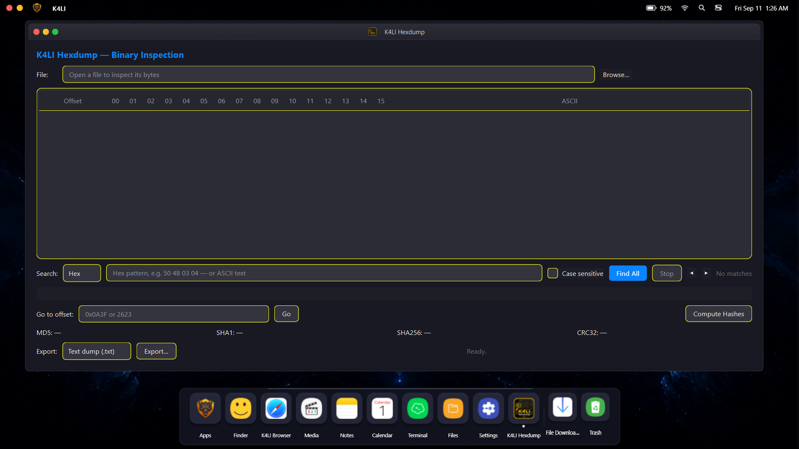Open Settings from the dock
The height and width of the screenshot is (449, 799).
tap(488, 409)
